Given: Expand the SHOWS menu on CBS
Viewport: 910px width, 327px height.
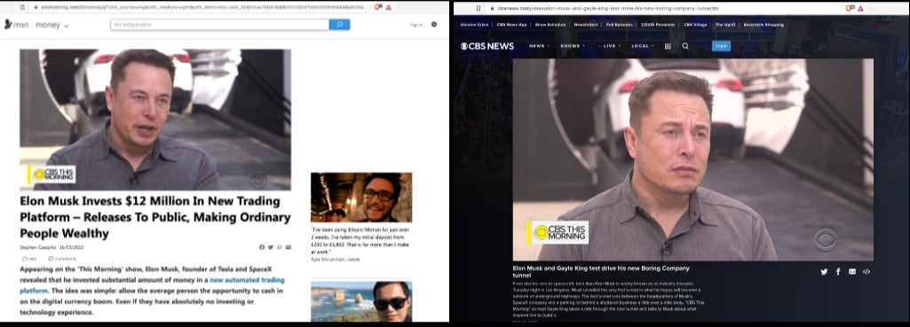Looking at the screenshot, I should (x=573, y=46).
